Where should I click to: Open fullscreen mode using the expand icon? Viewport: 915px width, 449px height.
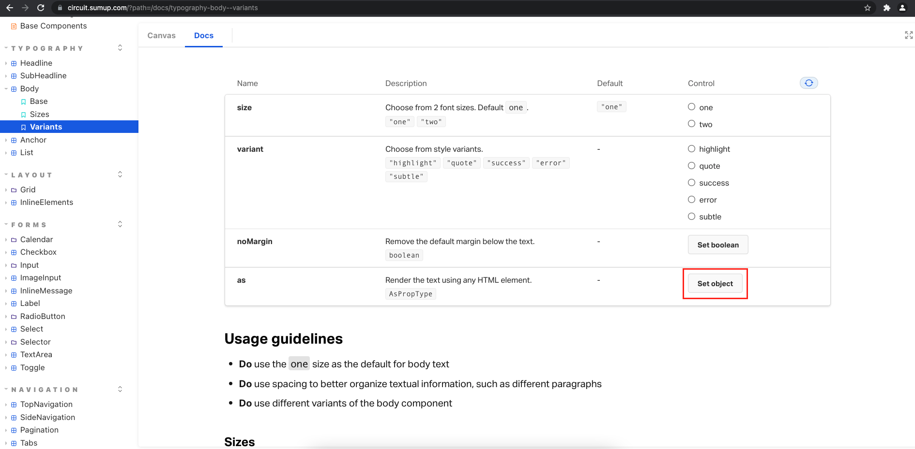pyautogui.click(x=909, y=35)
